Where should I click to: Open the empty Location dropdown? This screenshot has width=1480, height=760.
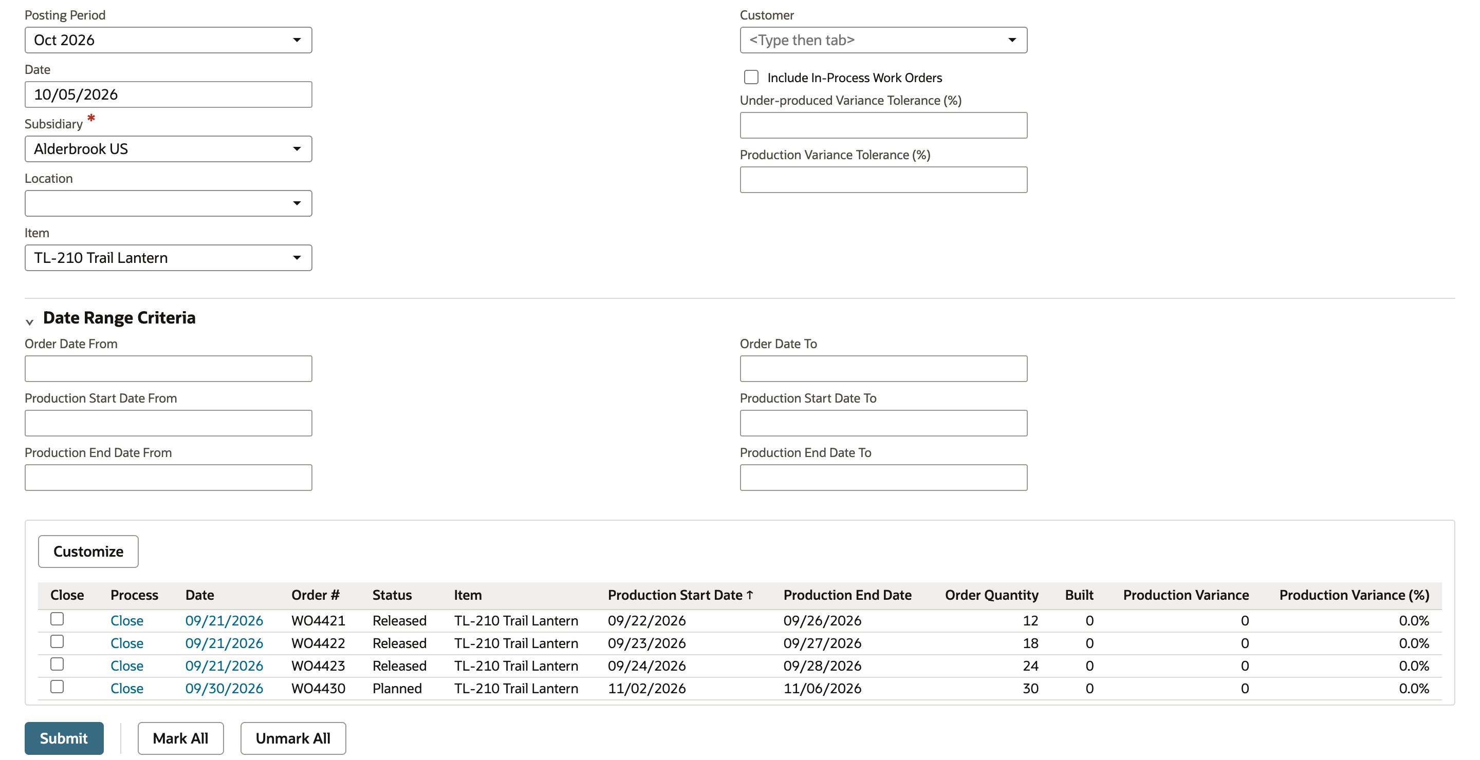point(168,204)
